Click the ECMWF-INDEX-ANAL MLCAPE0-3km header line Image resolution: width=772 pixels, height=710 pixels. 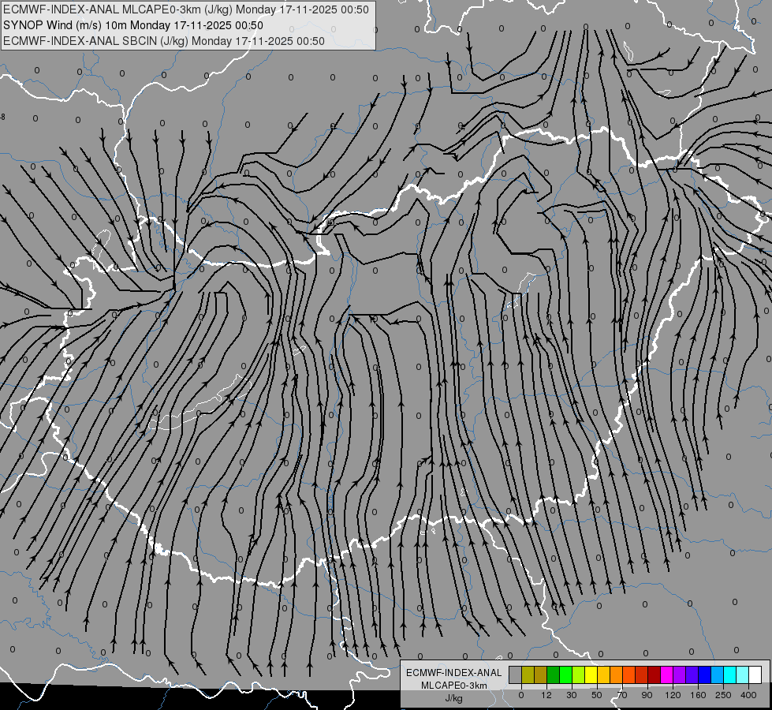(x=185, y=9)
